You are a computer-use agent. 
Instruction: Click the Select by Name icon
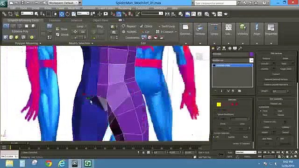(43, 14)
